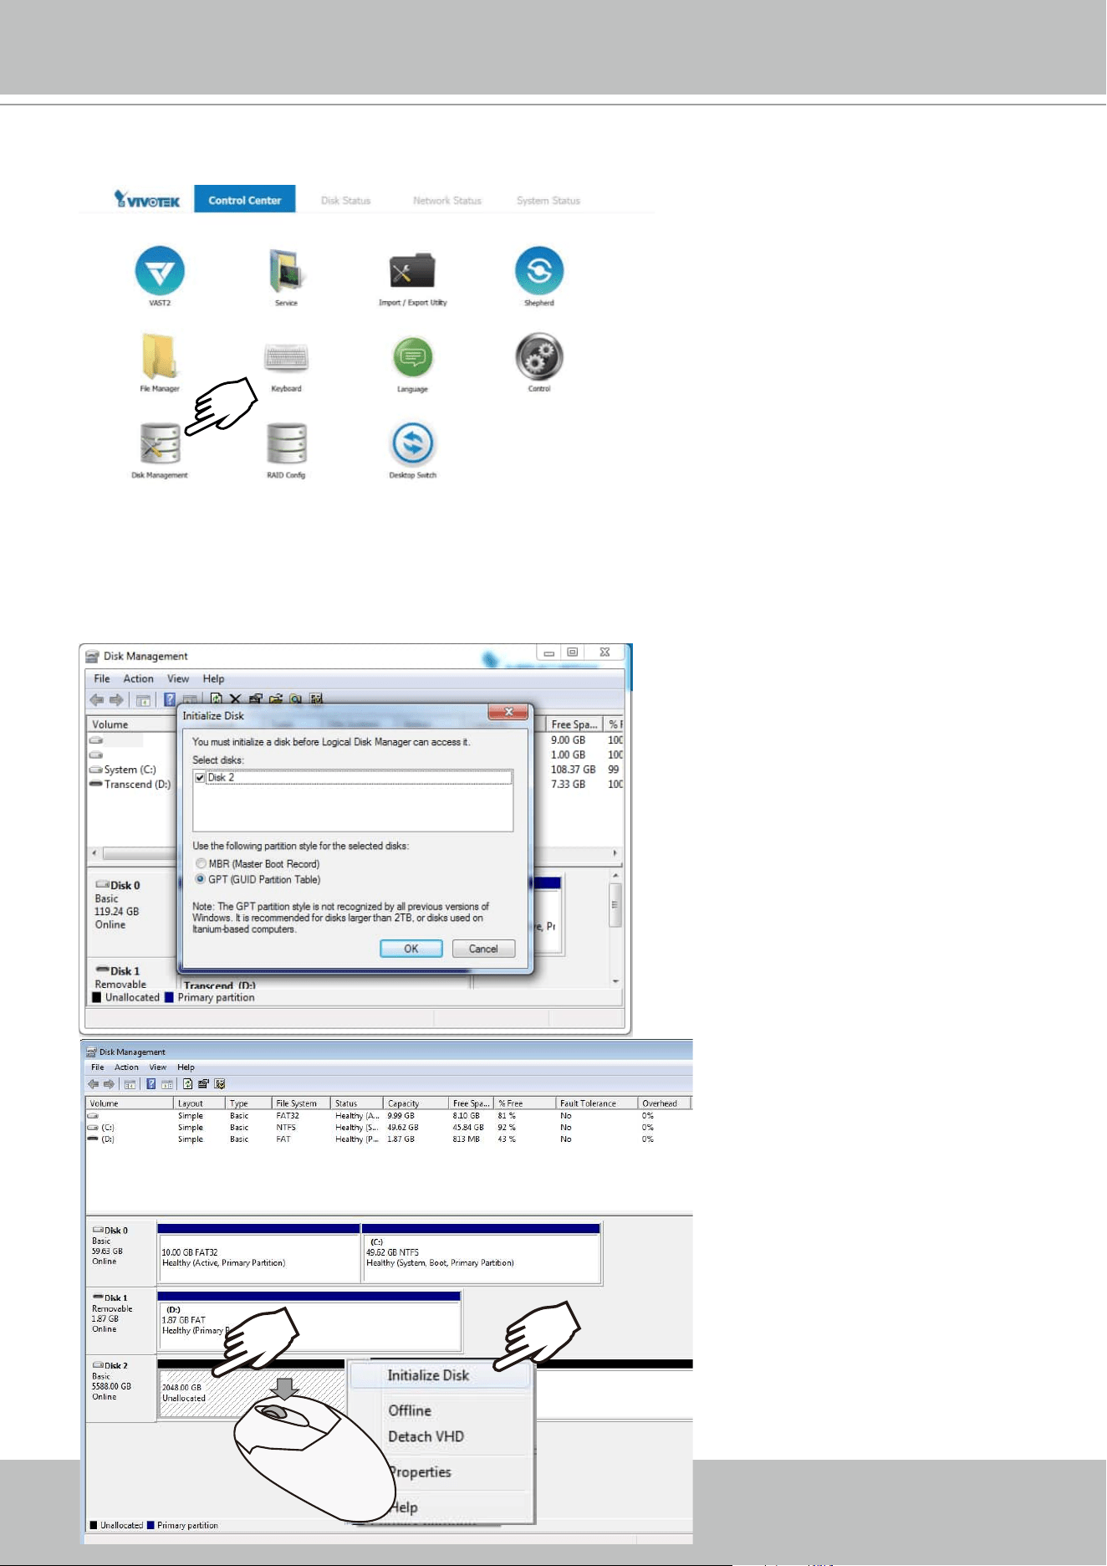Select the 49.62 GB NTFS (C:) partition
The height and width of the screenshot is (1566, 1107).
pyautogui.click(x=482, y=1252)
